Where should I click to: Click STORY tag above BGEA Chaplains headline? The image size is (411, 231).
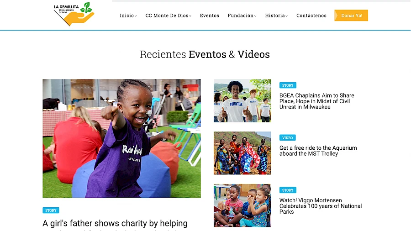288,85
